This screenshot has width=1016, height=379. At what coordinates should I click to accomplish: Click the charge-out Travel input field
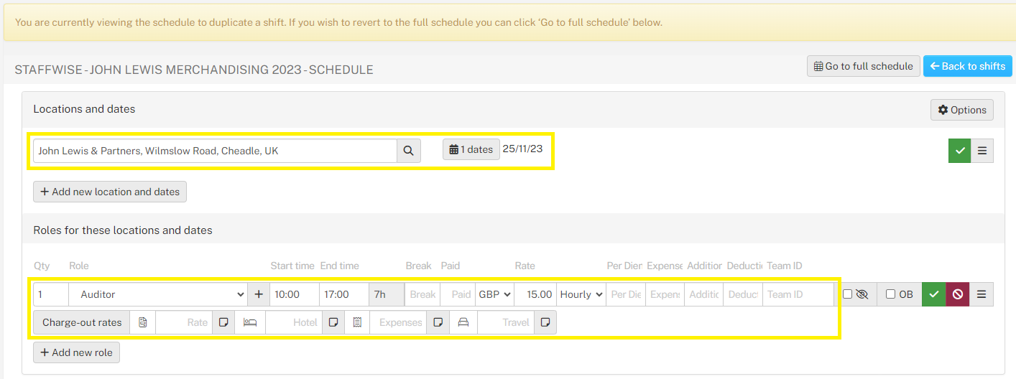(506, 322)
